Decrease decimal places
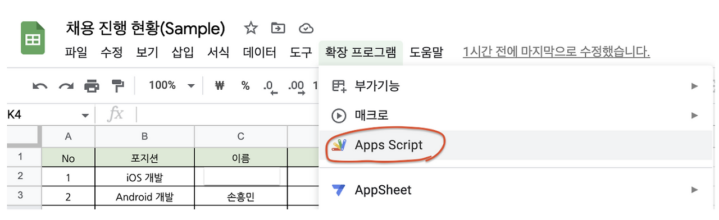Screen dimensions: 719x220 pyautogui.click(x=270, y=86)
